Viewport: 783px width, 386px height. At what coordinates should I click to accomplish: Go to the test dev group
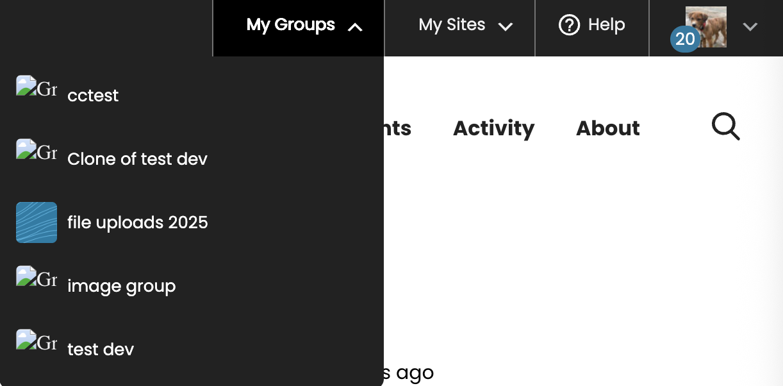(101, 349)
